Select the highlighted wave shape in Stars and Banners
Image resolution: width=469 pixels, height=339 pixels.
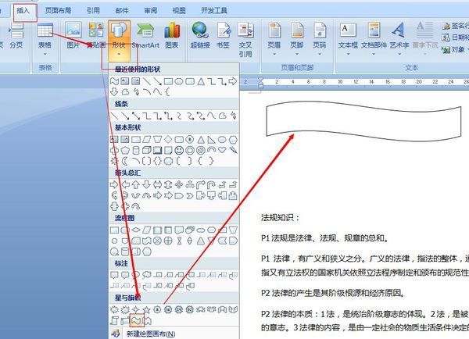point(136,321)
